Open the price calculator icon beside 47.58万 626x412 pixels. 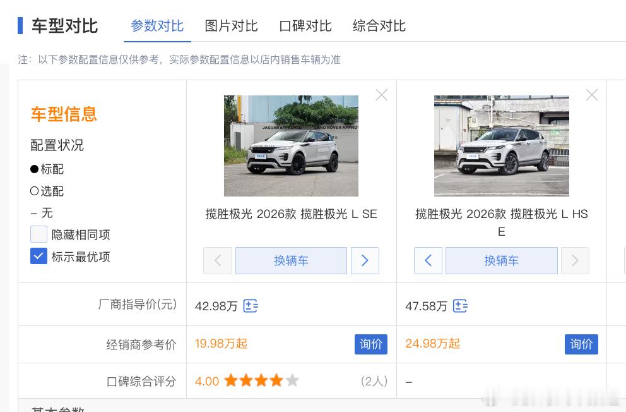(x=460, y=306)
